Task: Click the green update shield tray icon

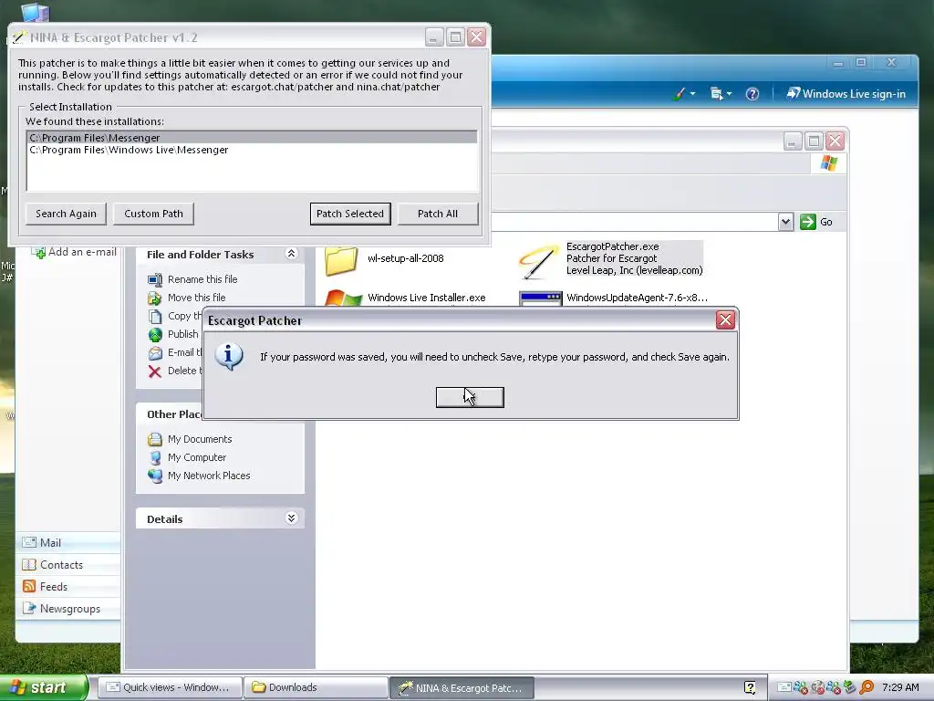Action: click(x=850, y=687)
